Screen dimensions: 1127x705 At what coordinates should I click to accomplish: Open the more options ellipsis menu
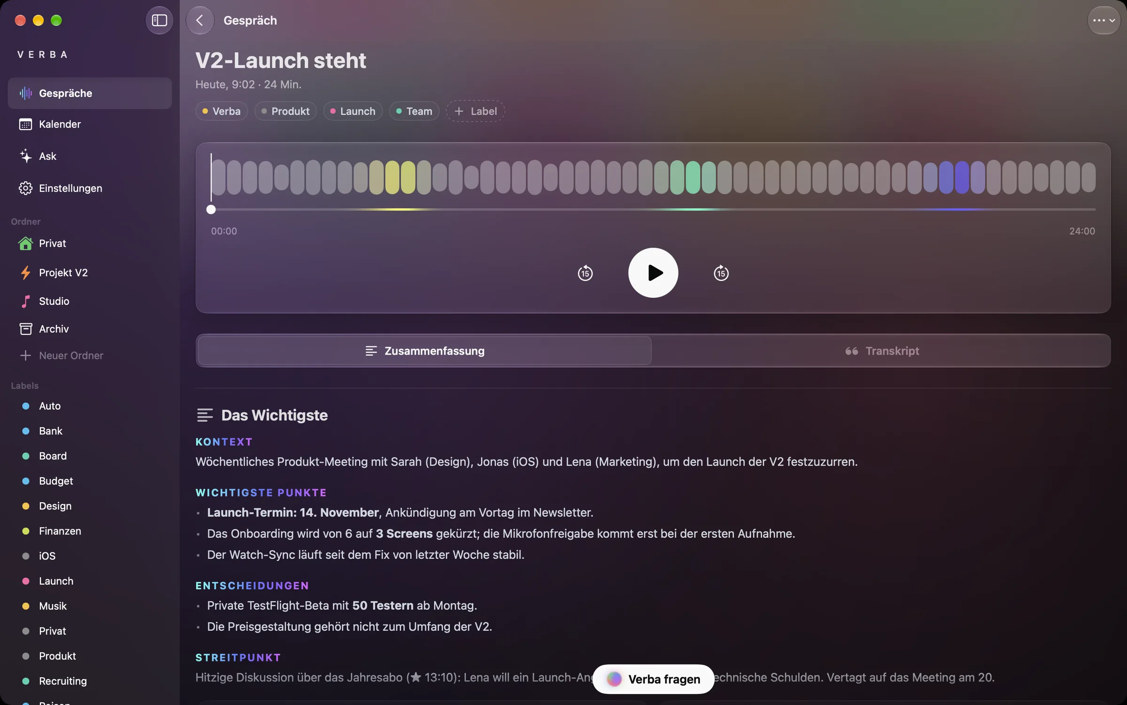(1104, 20)
